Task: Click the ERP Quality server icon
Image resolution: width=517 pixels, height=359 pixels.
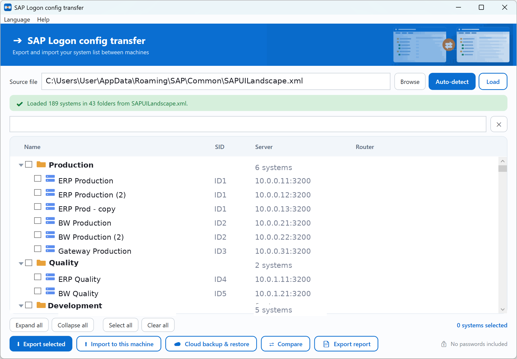Action: click(x=50, y=277)
